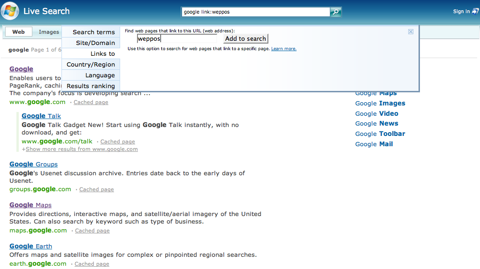
Task: Open the Google Groups result
Action: (33, 164)
